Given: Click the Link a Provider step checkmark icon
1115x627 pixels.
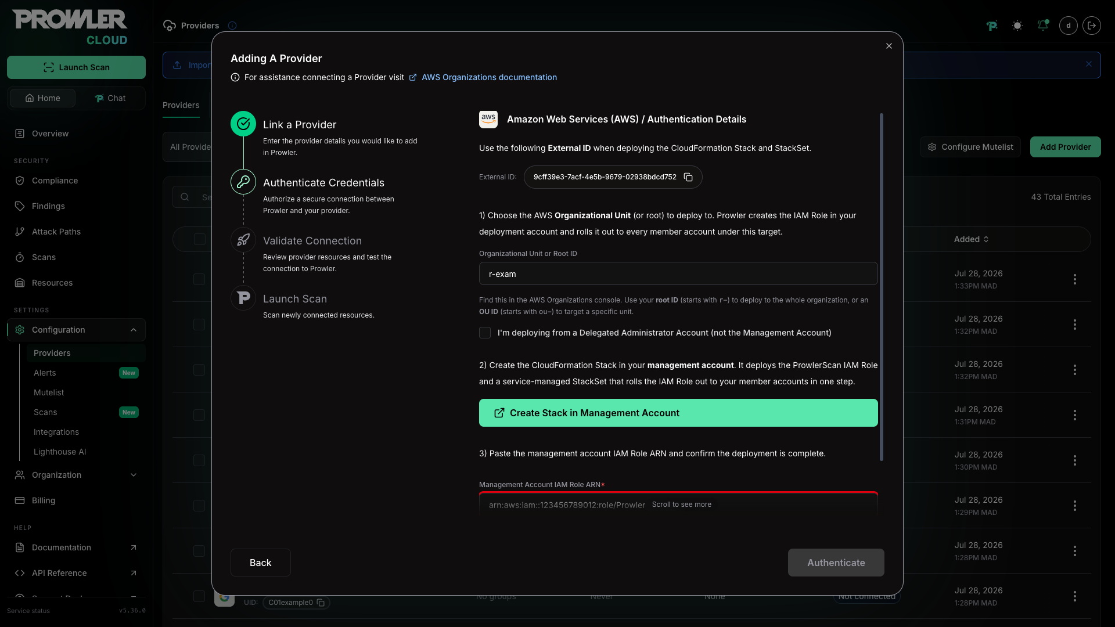Looking at the screenshot, I should [243, 124].
